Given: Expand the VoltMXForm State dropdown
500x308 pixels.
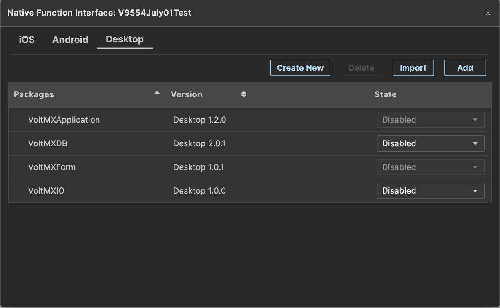Looking at the screenshot, I should click(x=431, y=167).
